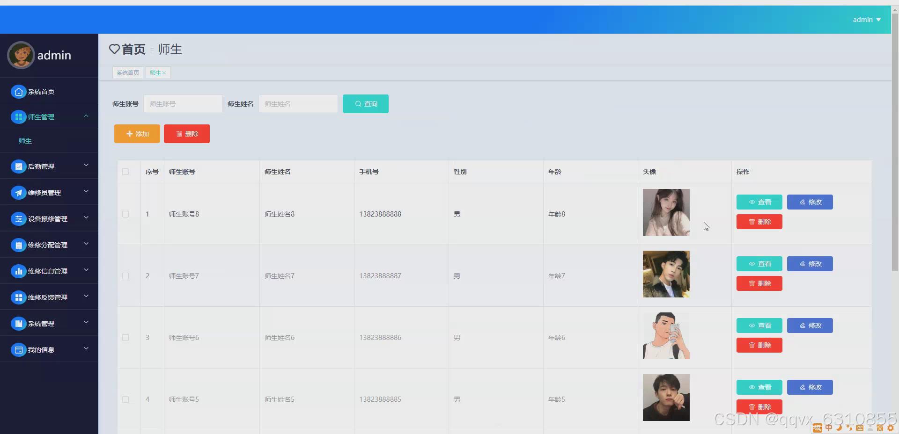Check the row for 师生账号7
Image resolution: width=899 pixels, height=434 pixels.
[125, 276]
